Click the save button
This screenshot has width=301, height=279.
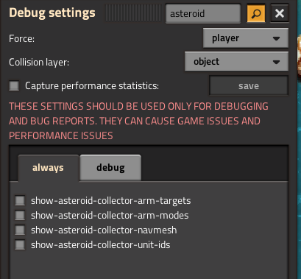pyautogui.click(x=249, y=85)
